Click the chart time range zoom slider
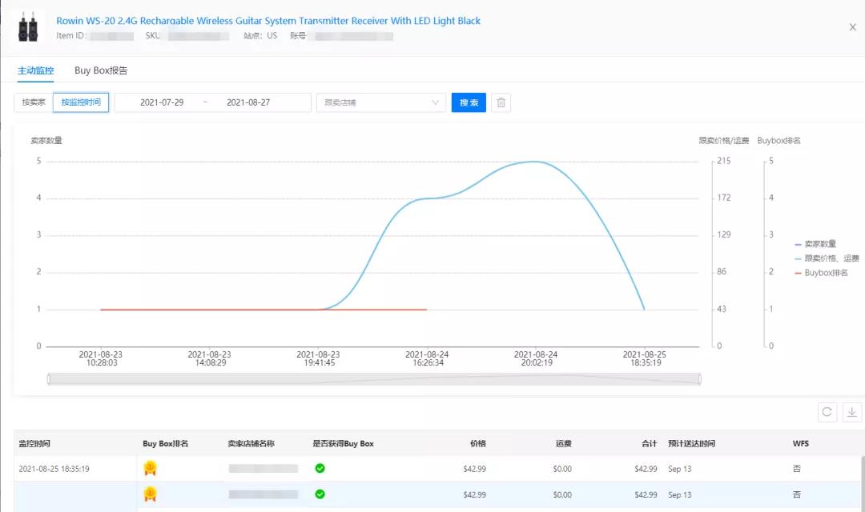The width and height of the screenshot is (865, 512). click(x=374, y=378)
